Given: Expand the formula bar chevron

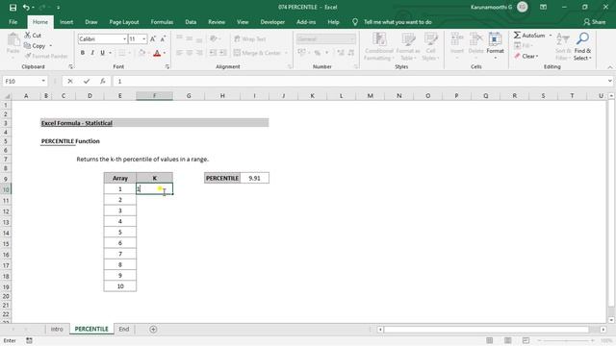Looking at the screenshot, I should click(609, 81).
